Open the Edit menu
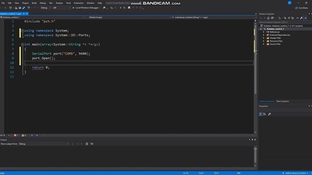312x175 pixels. click(10, 3)
